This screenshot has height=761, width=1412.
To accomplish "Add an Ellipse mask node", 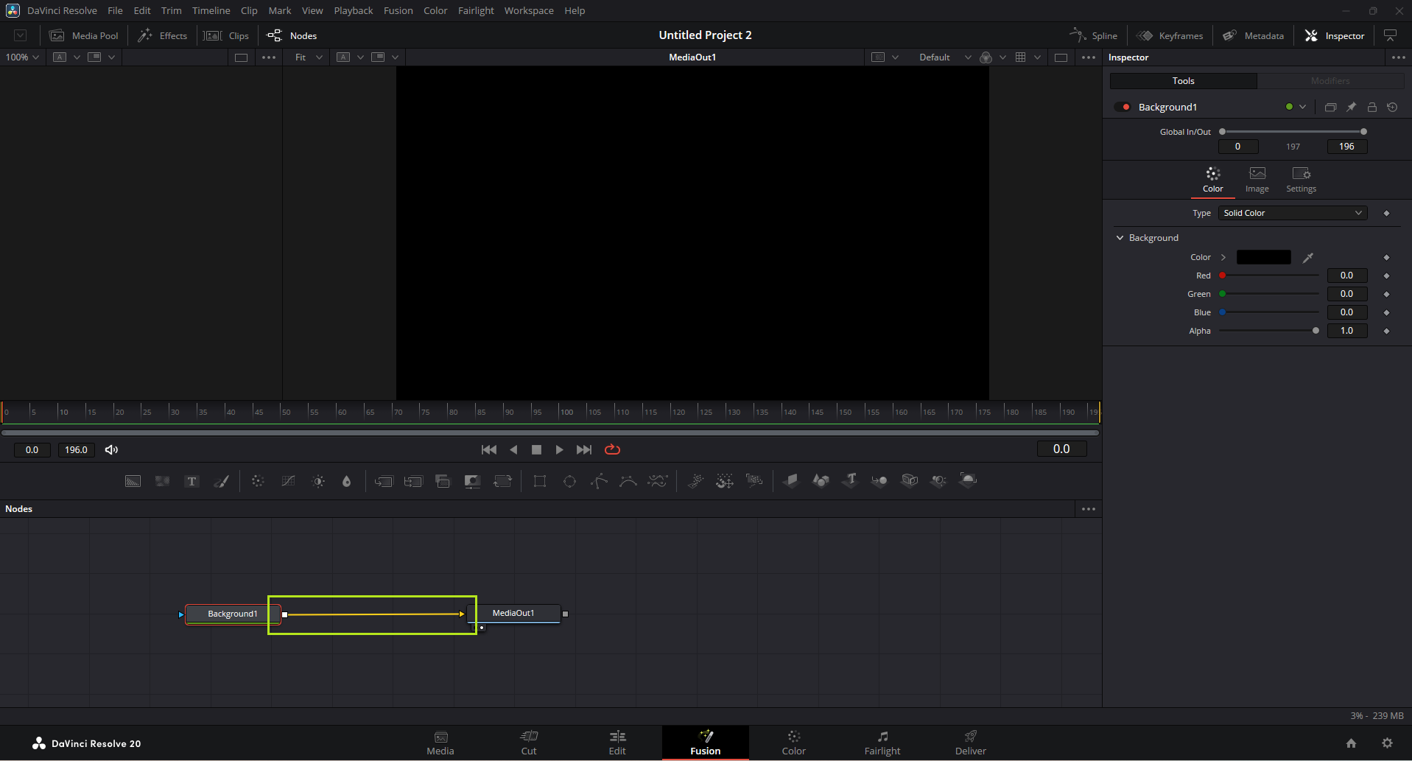I will tap(569, 481).
